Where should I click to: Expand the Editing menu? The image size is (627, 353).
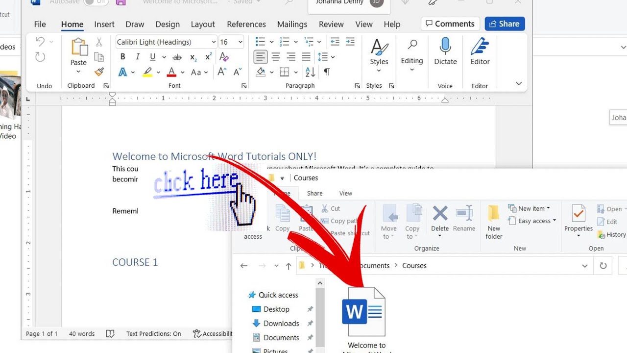coord(412,55)
